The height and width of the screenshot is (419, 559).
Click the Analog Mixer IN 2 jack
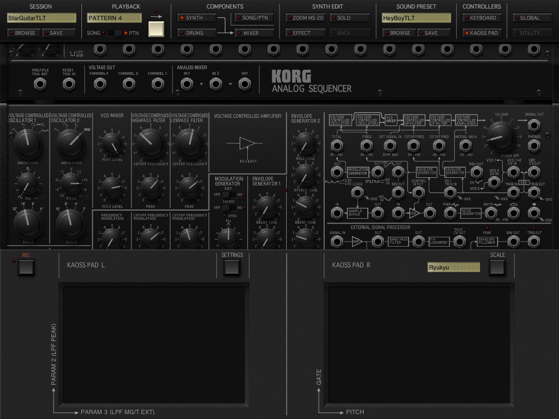pyautogui.click(x=216, y=85)
